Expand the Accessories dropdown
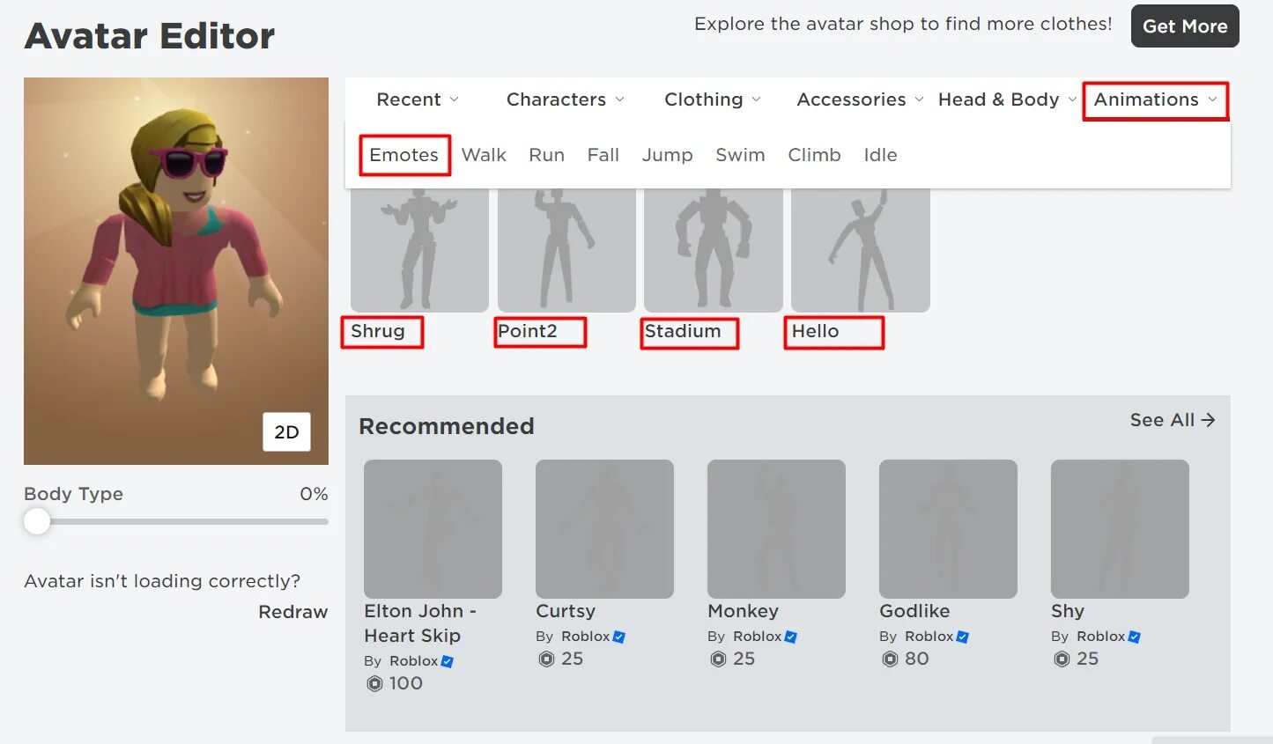This screenshot has height=744, width=1273. pos(860,99)
